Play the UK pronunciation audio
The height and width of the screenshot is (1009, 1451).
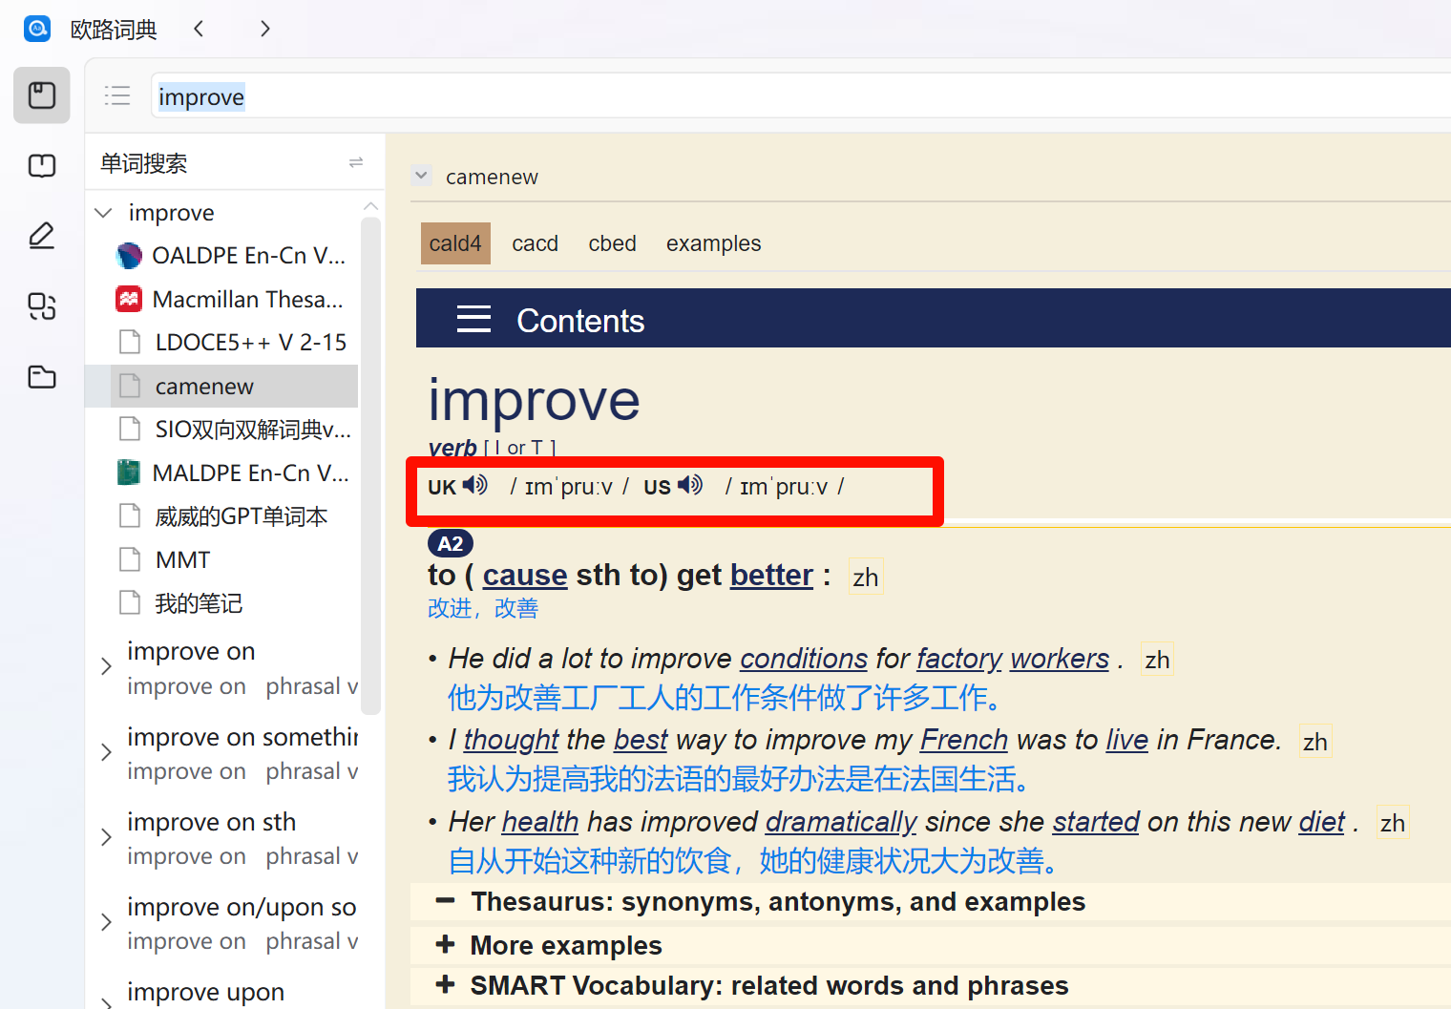coord(475,485)
